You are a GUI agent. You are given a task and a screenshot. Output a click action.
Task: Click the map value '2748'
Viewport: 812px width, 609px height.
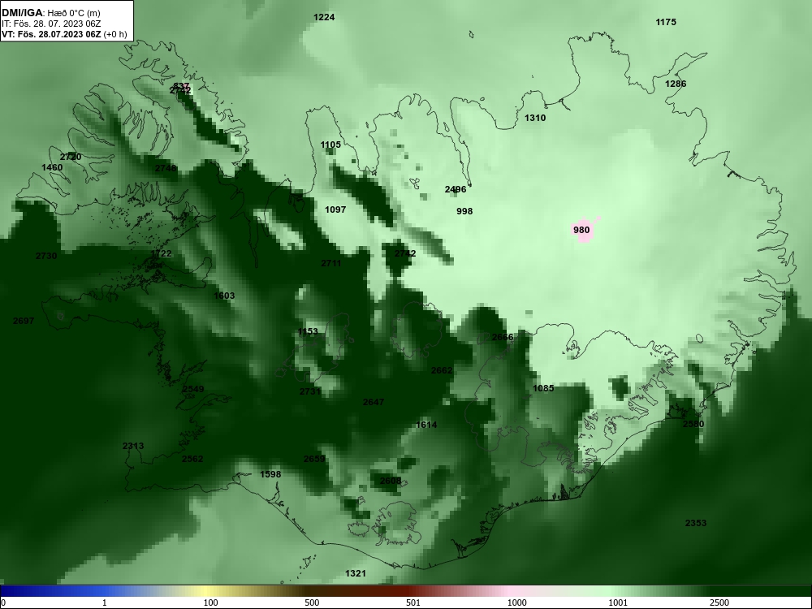[166, 168]
